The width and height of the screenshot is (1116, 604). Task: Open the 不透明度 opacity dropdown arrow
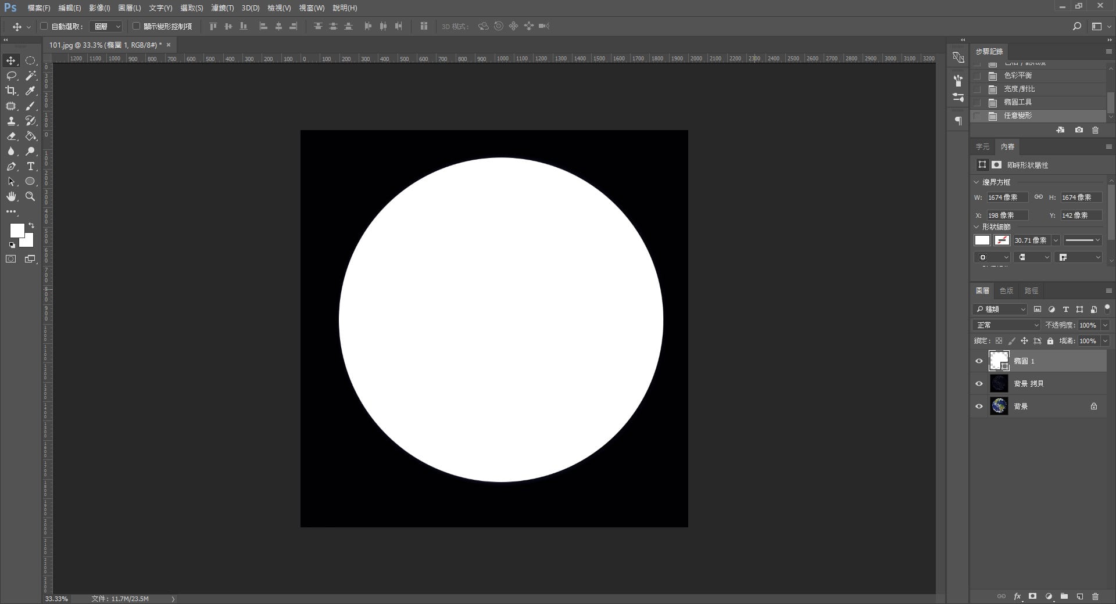pyautogui.click(x=1105, y=325)
